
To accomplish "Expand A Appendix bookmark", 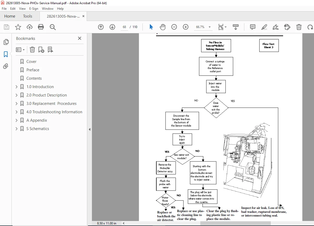I will coord(16,120).
